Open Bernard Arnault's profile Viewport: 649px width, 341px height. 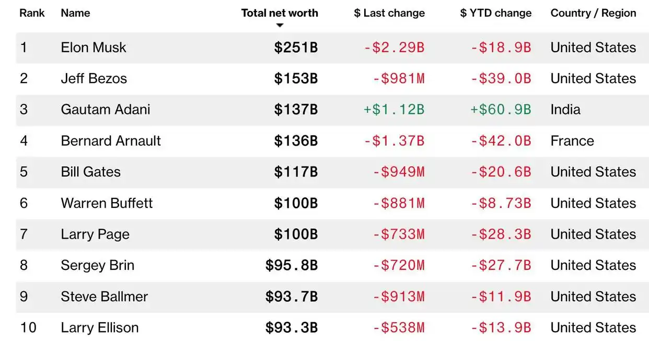111,141
